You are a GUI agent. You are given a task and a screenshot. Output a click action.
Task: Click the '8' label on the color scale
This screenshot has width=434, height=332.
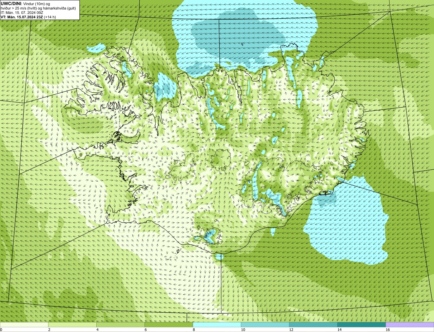[x=194, y=330]
